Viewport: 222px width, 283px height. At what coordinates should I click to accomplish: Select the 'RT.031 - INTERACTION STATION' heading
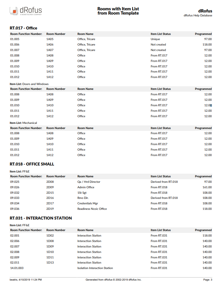[x=41, y=218]
